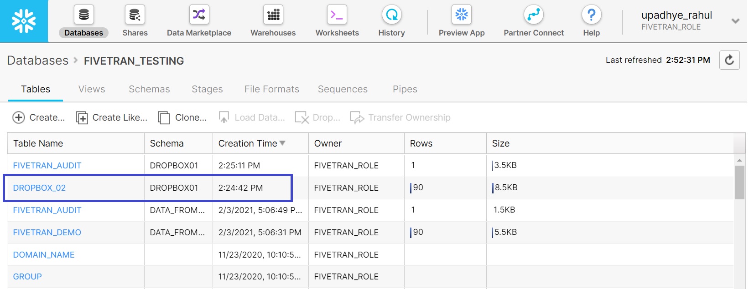749x289 pixels.
Task: Open the Preview App icon
Action: point(462,15)
